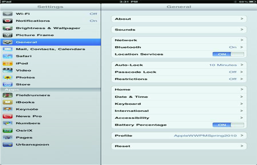This screenshot has height=165, width=257.
Task: Tap the Safari compass icon
Action: click(8, 56)
